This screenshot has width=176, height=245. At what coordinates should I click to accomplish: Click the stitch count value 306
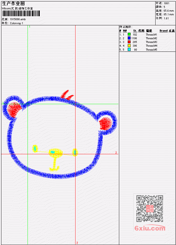[x=135, y=46]
